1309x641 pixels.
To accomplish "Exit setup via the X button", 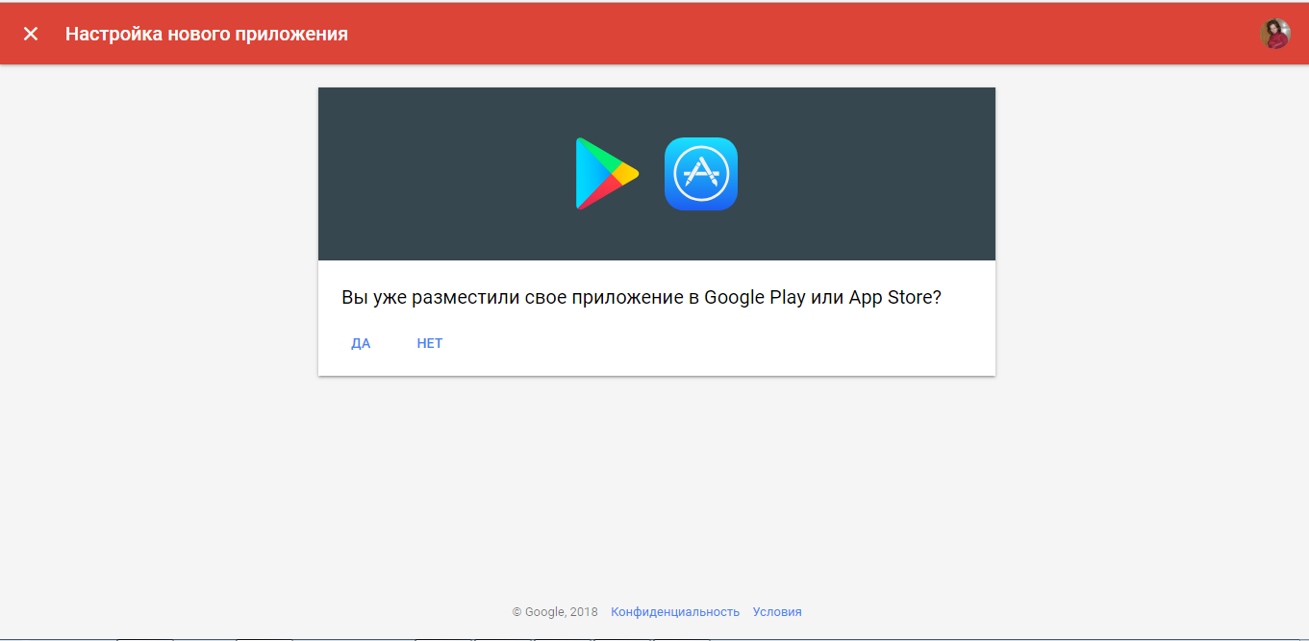I will pyautogui.click(x=32, y=33).
